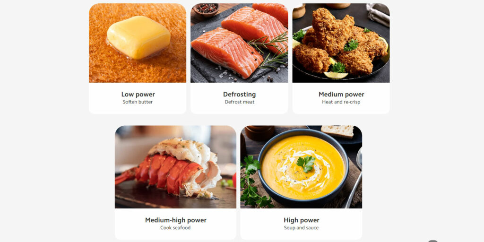Click the pepper bowl above the salmon
This screenshot has width=484, height=242.
(x=206, y=9)
